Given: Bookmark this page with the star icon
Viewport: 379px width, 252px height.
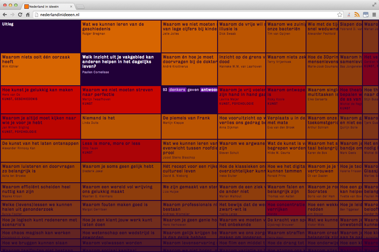Looking at the screenshot, I should point(340,15).
